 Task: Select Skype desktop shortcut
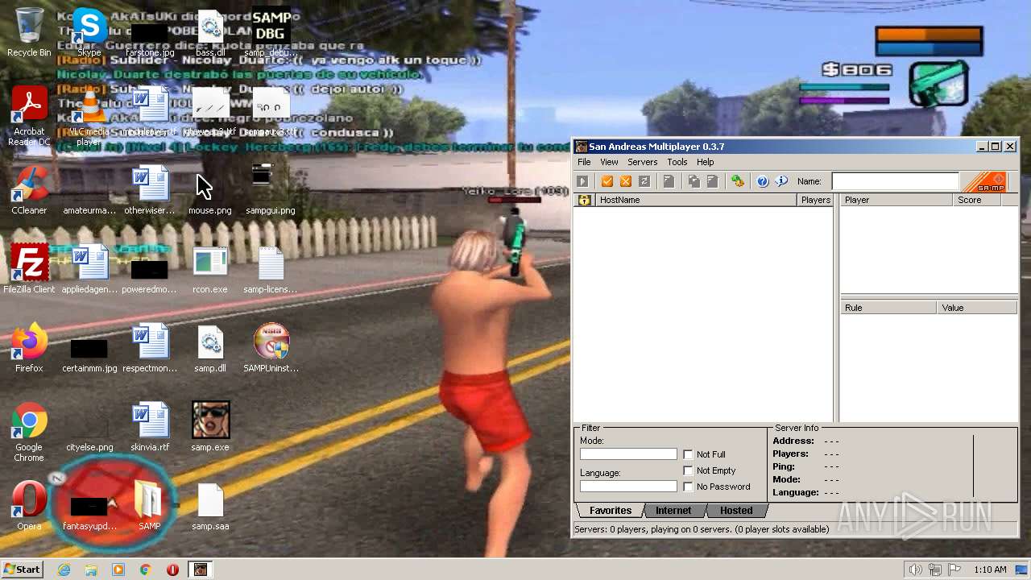89,32
